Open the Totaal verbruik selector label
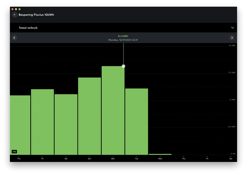Viewport: 247px width, 175px height. point(26,28)
